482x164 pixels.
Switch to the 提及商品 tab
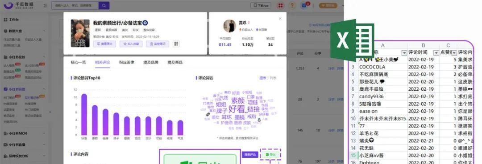[x=175, y=62]
